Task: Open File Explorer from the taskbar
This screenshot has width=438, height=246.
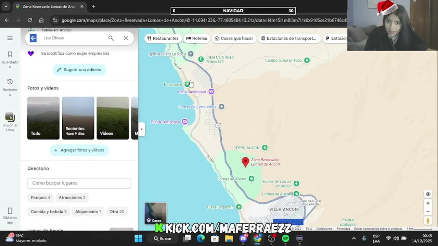Action: pyautogui.click(x=229, y=238)
